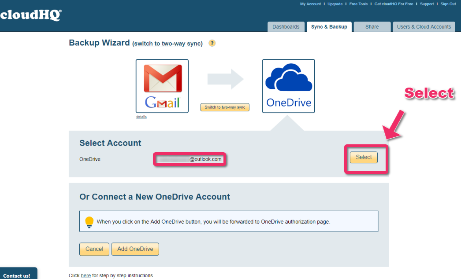This screenshot has width=461, height=279.
Task: Click the cloudHQ logo
Action: coord(30,15)
